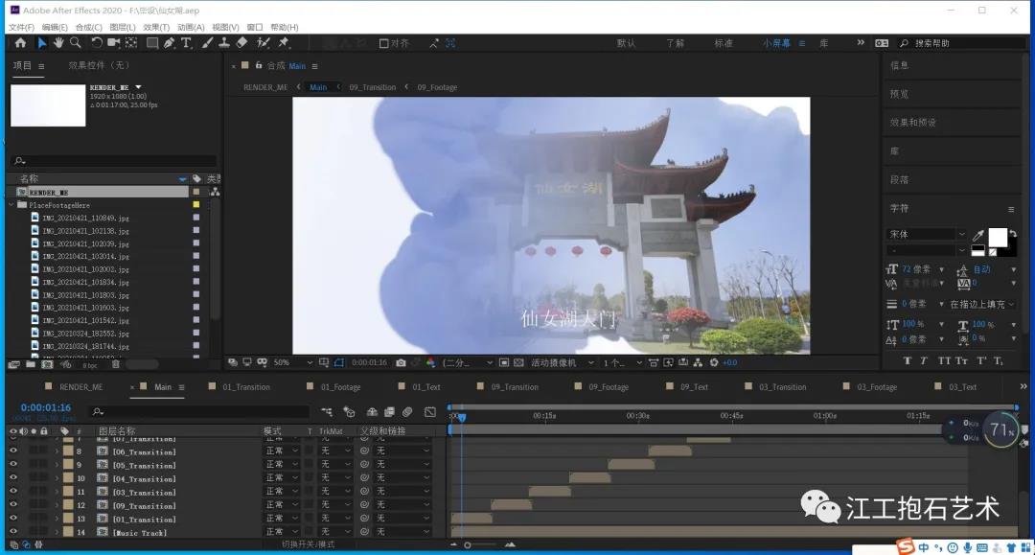Collapse the PlaceFootageHere folder
The height and width of the screenshot is (555, 1035).
point(11,205)
